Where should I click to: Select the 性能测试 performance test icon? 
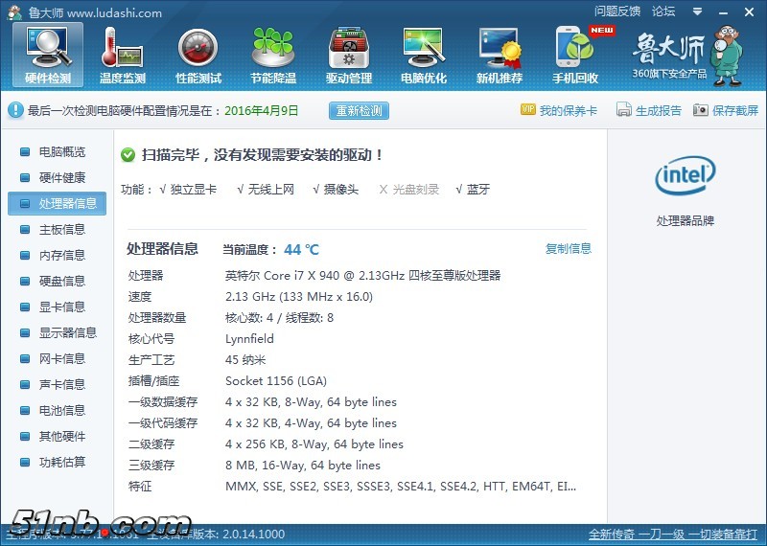198,55
